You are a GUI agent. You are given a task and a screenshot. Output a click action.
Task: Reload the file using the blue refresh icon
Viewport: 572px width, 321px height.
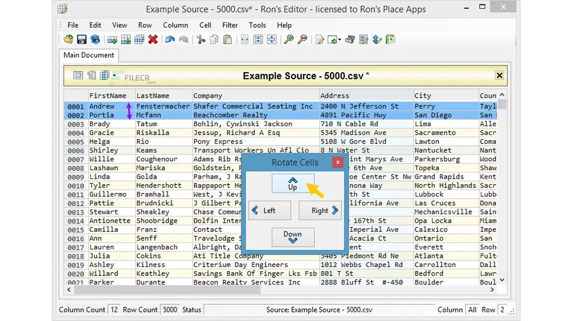[95, 40]
